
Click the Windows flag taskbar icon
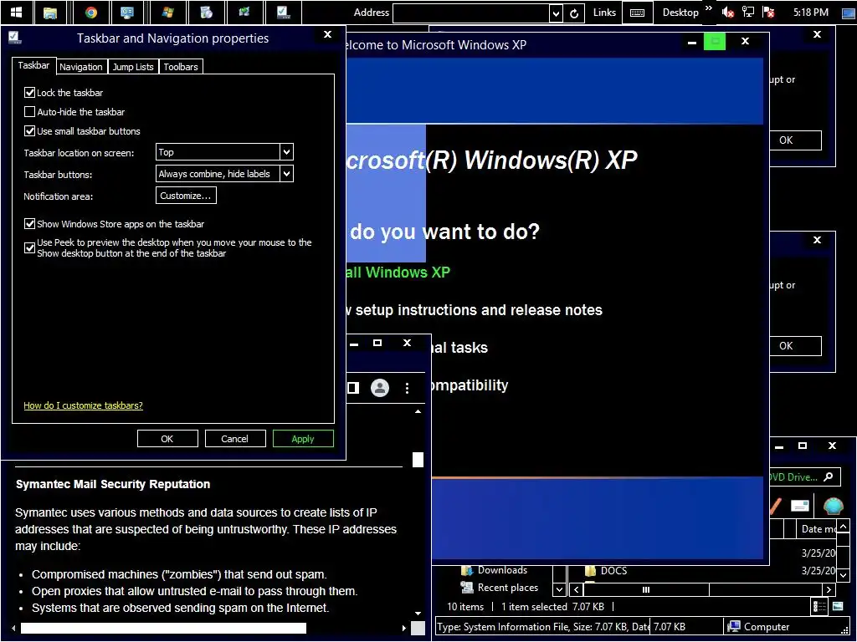coord(167,12)
